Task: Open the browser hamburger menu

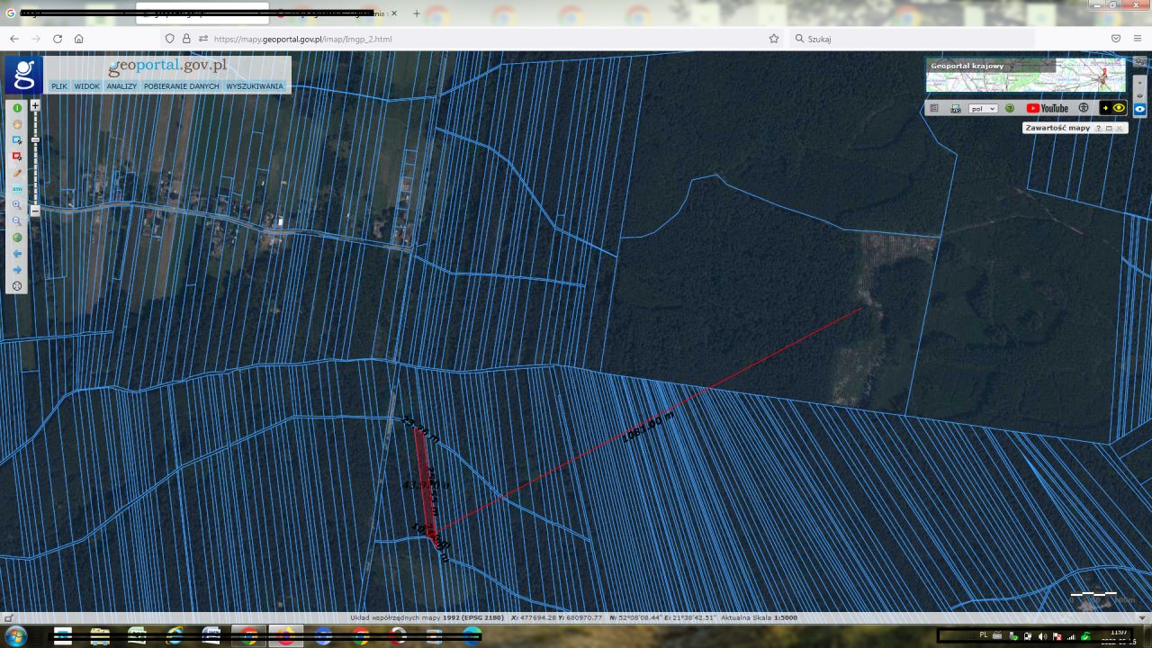Action: pyautogui.click(x=1138, y=39)
